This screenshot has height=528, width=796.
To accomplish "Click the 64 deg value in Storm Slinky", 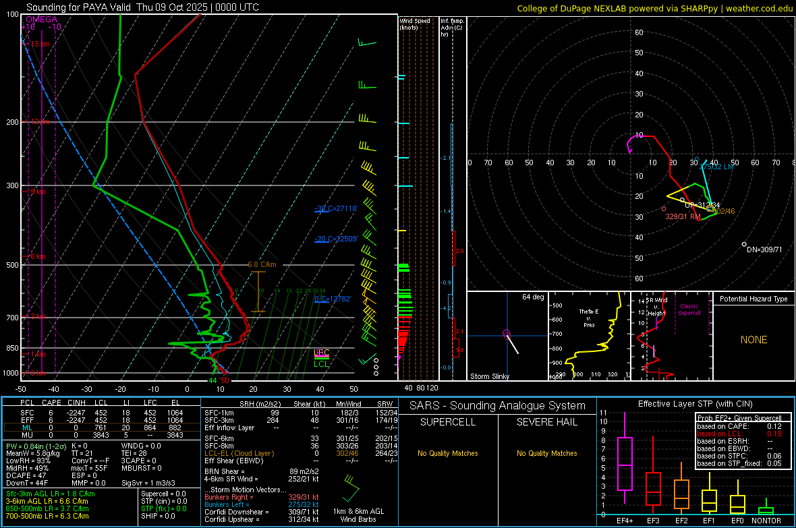I will [x=533, y=297].
